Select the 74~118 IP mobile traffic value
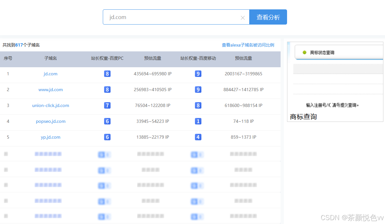 (243, 121)
